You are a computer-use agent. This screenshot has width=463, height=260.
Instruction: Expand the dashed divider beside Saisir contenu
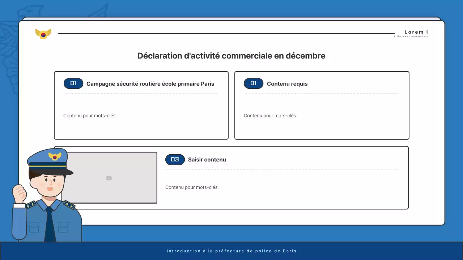[x=281, y=169]
